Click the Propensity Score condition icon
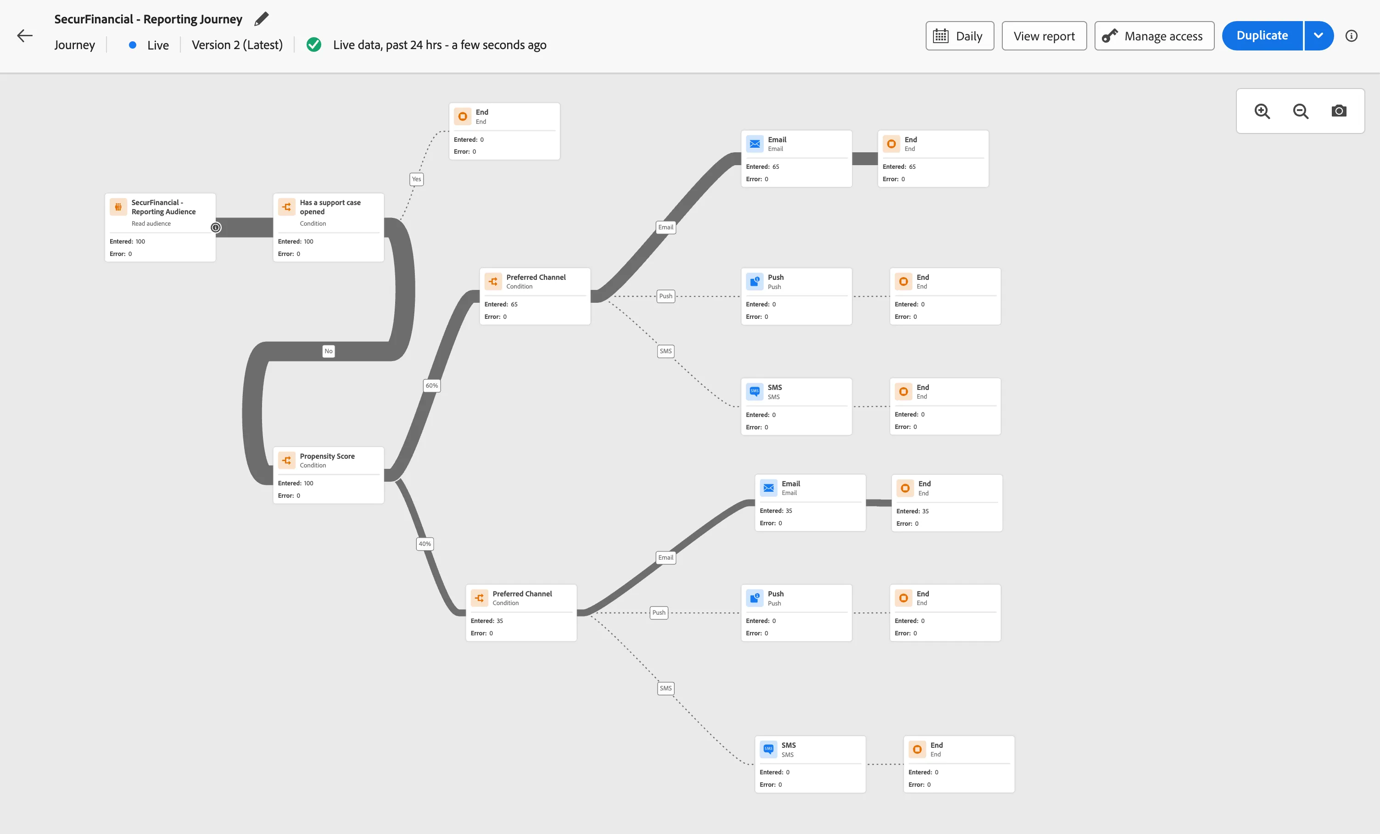This screenshot has height=834, width=1380. pyautogui.click(x=287, y=460)
